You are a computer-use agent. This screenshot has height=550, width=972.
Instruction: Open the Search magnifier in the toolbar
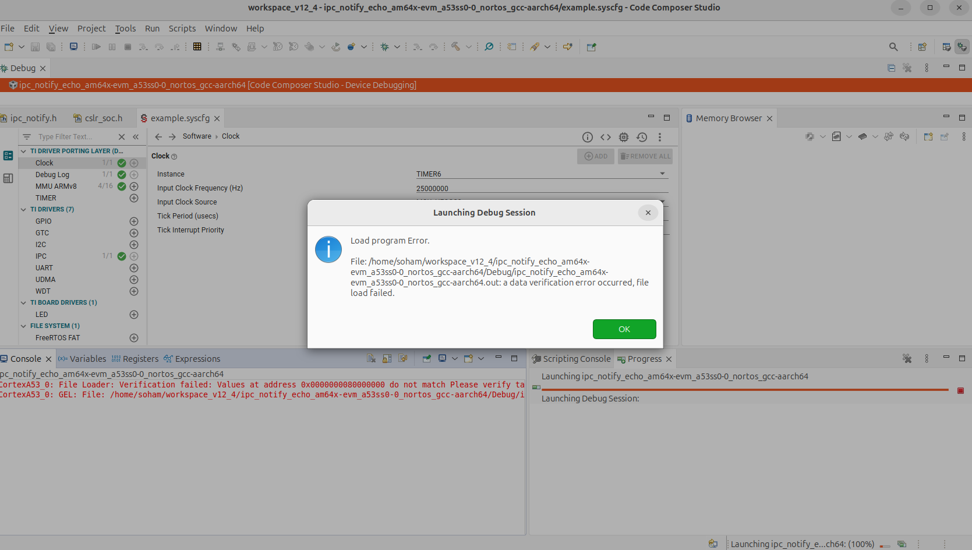(893, 47)
